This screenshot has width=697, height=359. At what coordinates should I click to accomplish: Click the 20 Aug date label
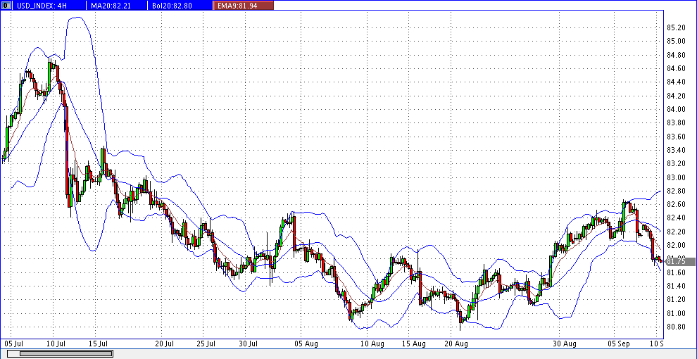pos(456,344)
